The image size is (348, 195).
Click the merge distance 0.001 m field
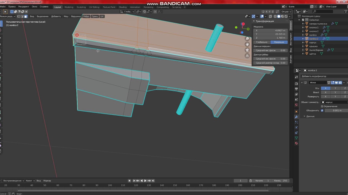336,110
